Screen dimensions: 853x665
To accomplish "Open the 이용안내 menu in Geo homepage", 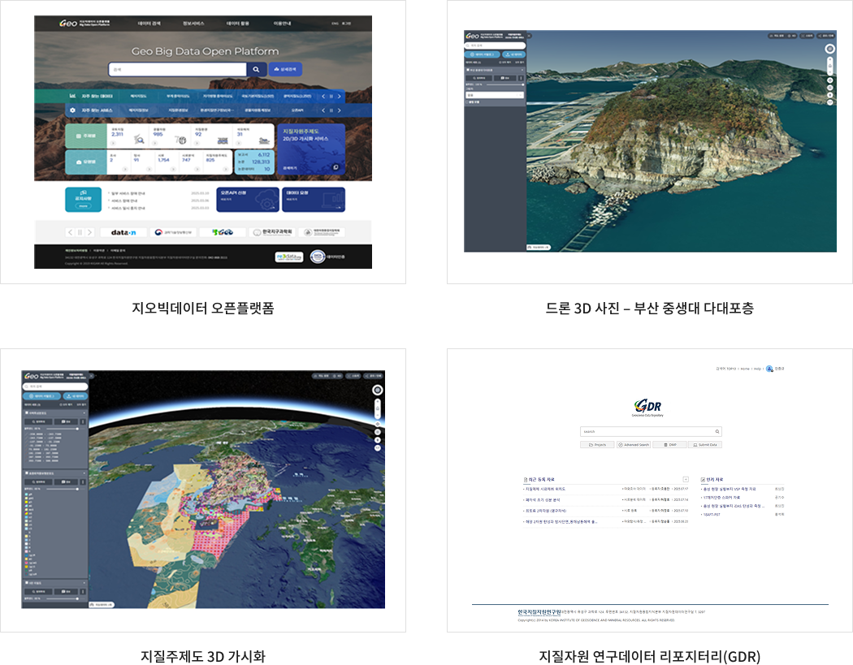I will coord(283,24).
